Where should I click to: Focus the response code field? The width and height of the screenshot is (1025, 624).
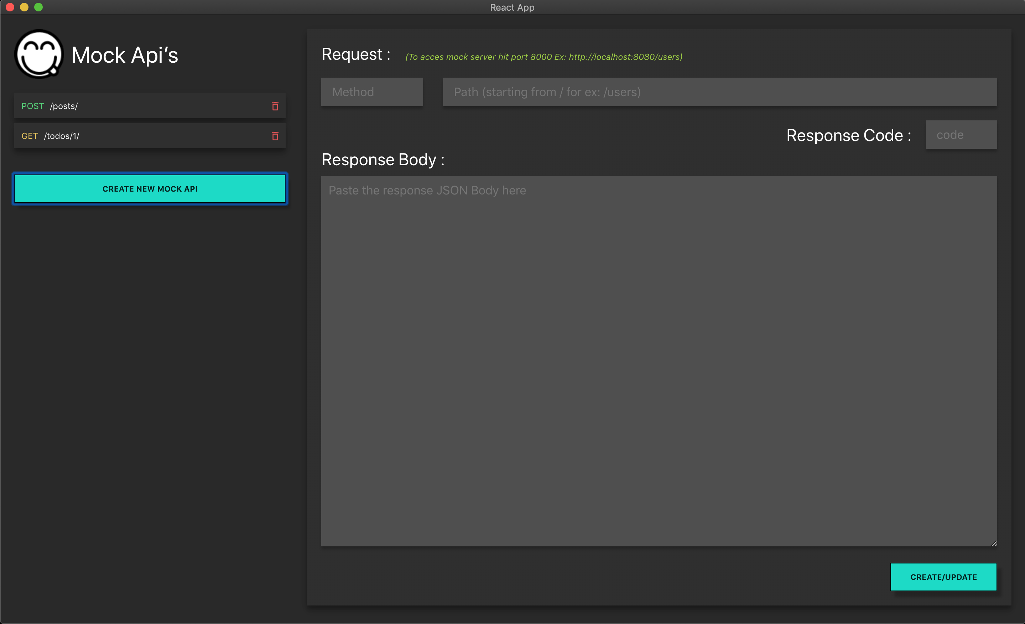pyautogui.click(x=961, y=135)
